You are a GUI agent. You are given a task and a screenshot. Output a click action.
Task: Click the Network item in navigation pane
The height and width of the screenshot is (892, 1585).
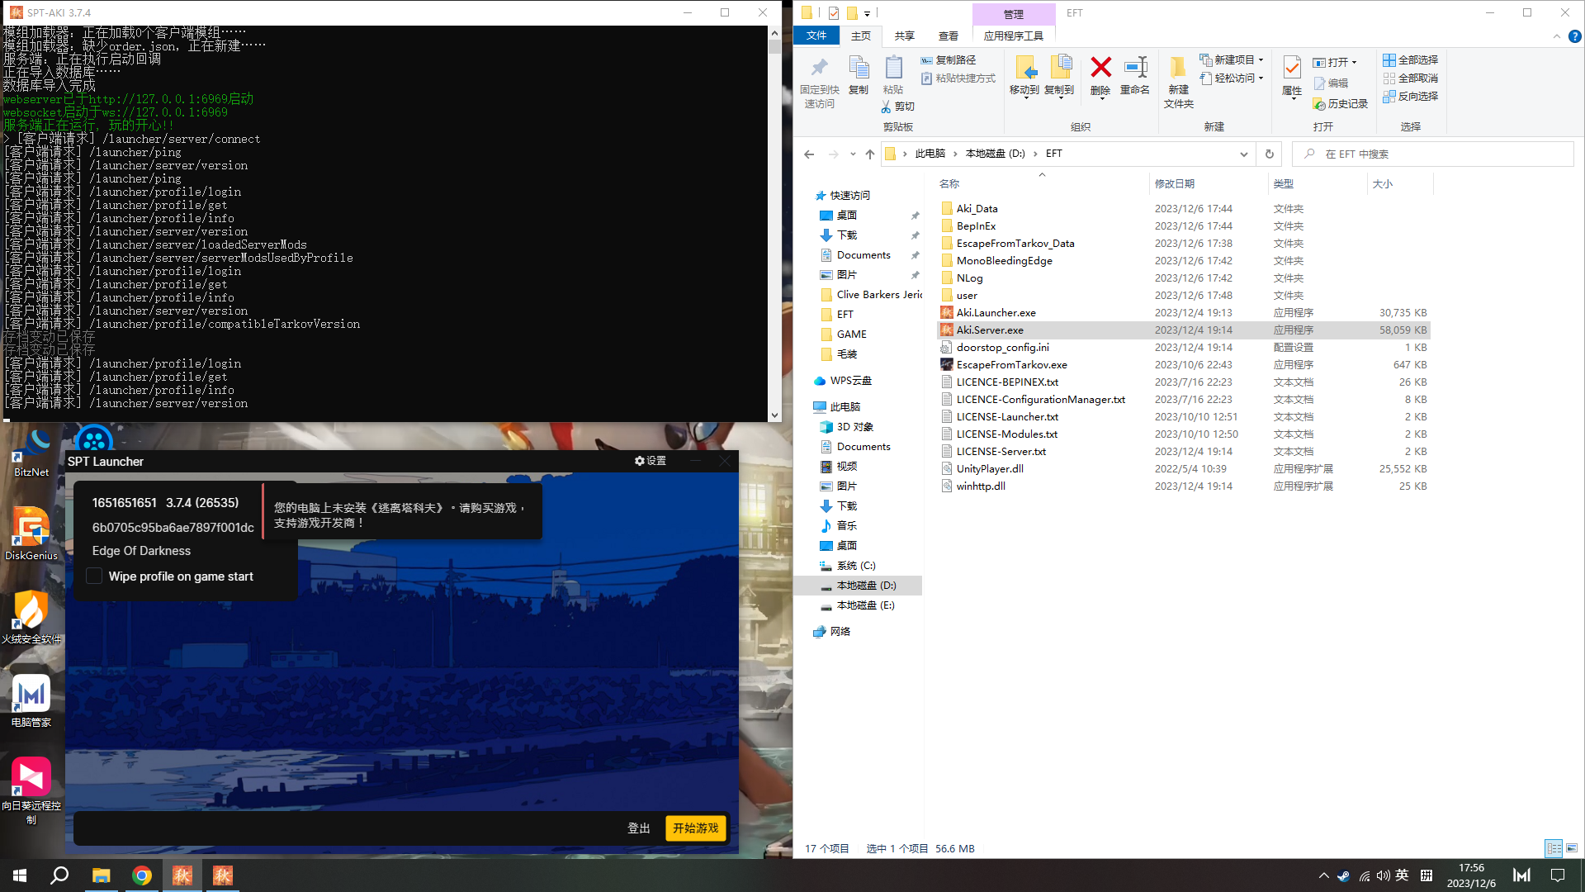[840, 631]
